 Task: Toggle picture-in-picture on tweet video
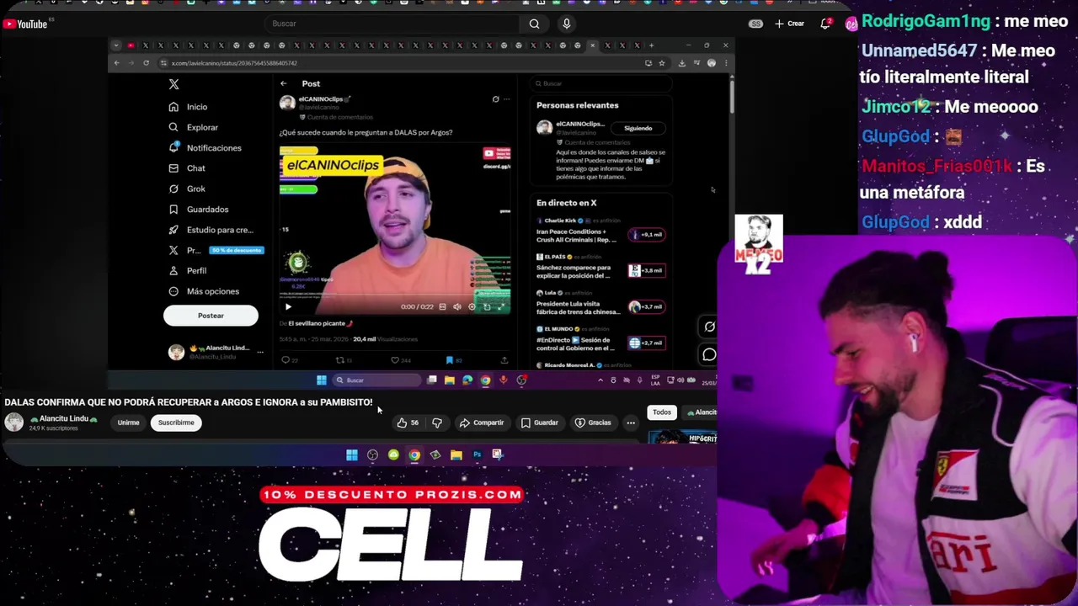click(487, 306)
